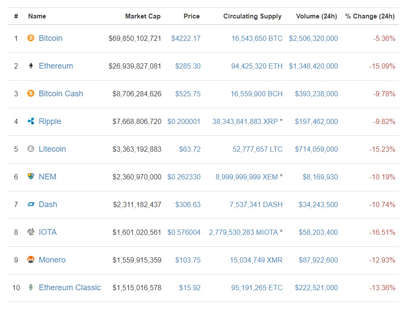Click the Ethereum Classic green icon

pos(31,288)
